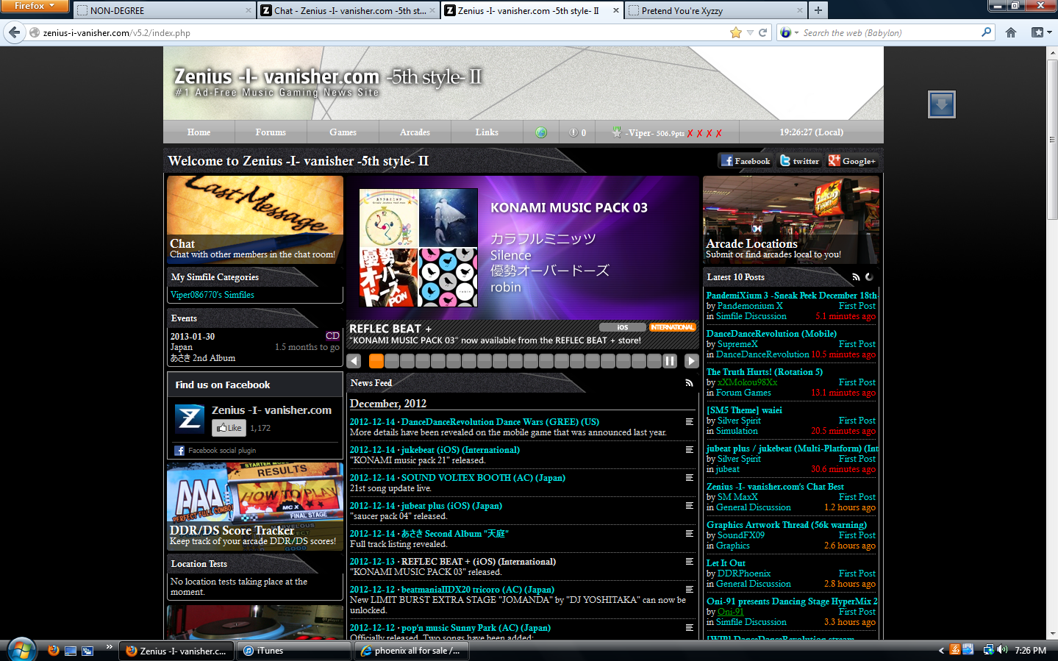Image resolution: width=1058 pixels, height=661 pixels.
Task: Open the DDR/DS Score Tracker banner
Action: (255, 506)
